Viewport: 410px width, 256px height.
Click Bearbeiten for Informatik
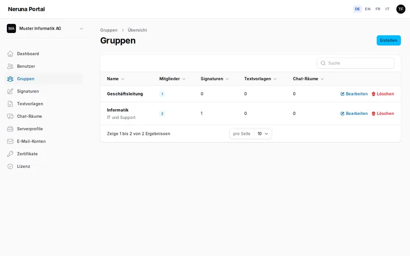(x=354, y=113)
